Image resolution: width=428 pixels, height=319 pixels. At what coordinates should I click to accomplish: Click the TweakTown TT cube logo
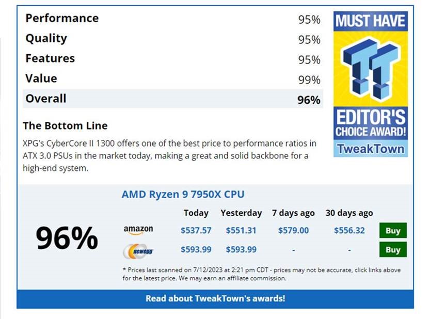(370, 69)
